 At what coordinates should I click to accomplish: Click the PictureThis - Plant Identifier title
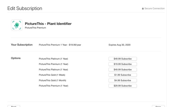tap(48, 24)
